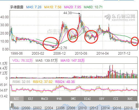Open the ROC indicator tab
139x110 pixels.
click(130, 99)
